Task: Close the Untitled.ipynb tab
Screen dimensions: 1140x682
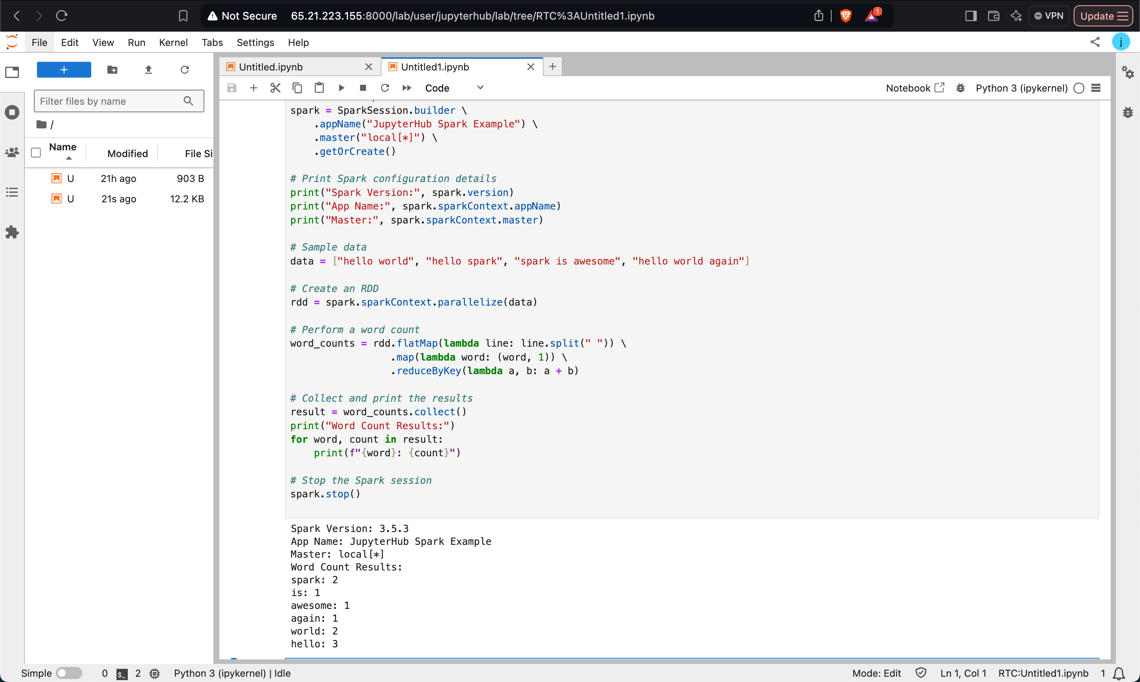Action: (x=369, y=67)
